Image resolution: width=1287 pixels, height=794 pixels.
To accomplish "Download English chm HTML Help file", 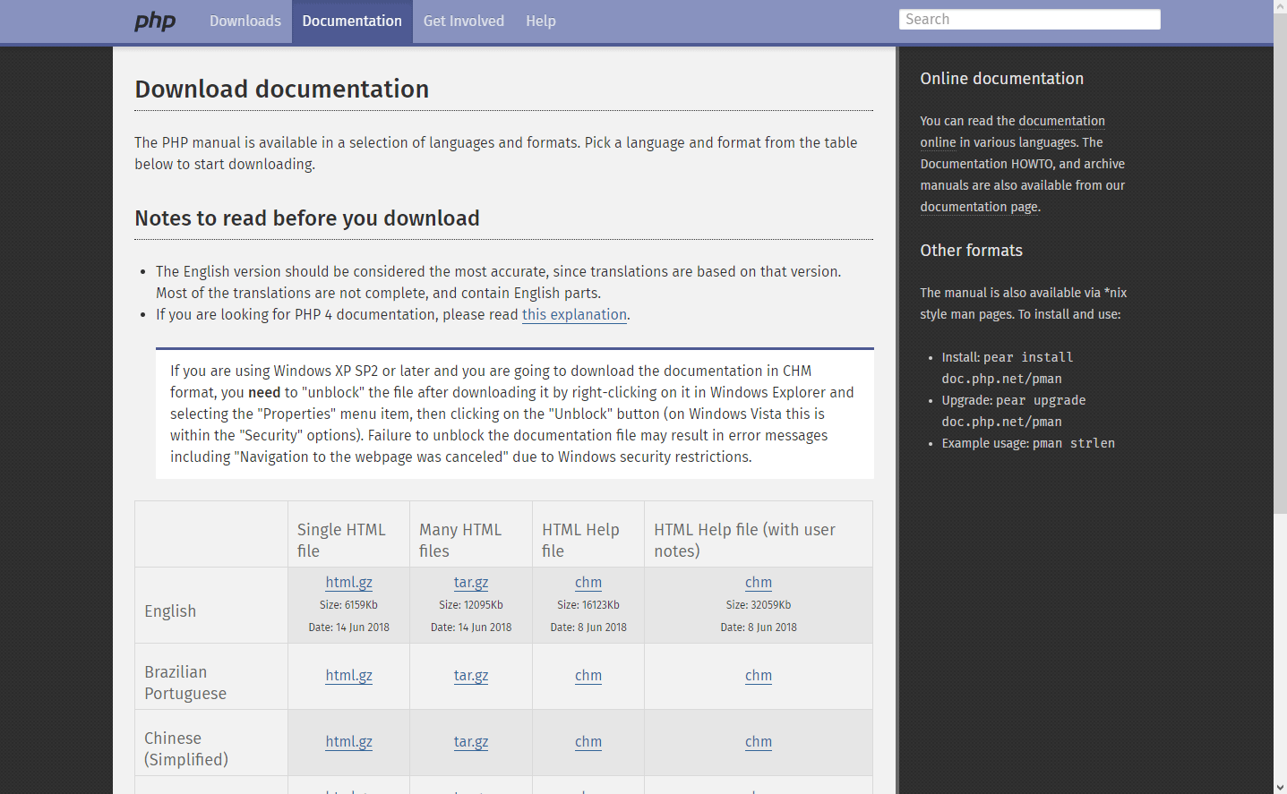I will click(x=588, y=582).
